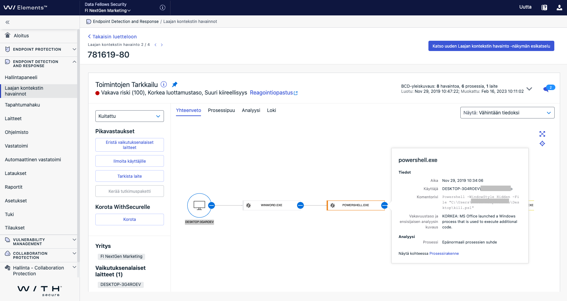Click the Tarkista laite button
Screen dimensions: 567x301
coord(129,176)
